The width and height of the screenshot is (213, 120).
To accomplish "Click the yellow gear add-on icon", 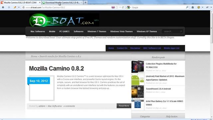I will tap(199, 7).
